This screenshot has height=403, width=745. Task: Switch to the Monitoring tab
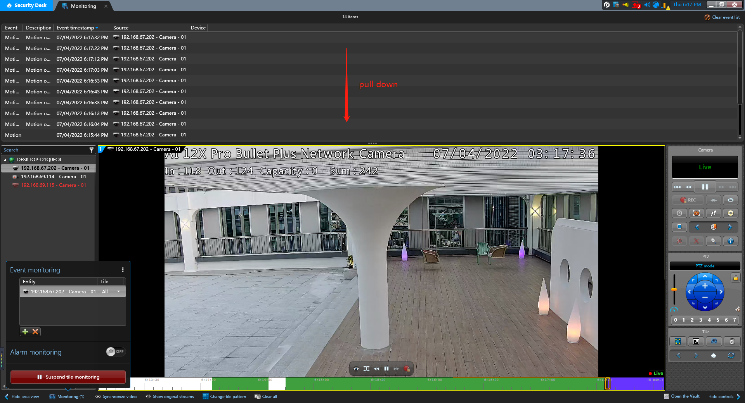tap(83, 6)
